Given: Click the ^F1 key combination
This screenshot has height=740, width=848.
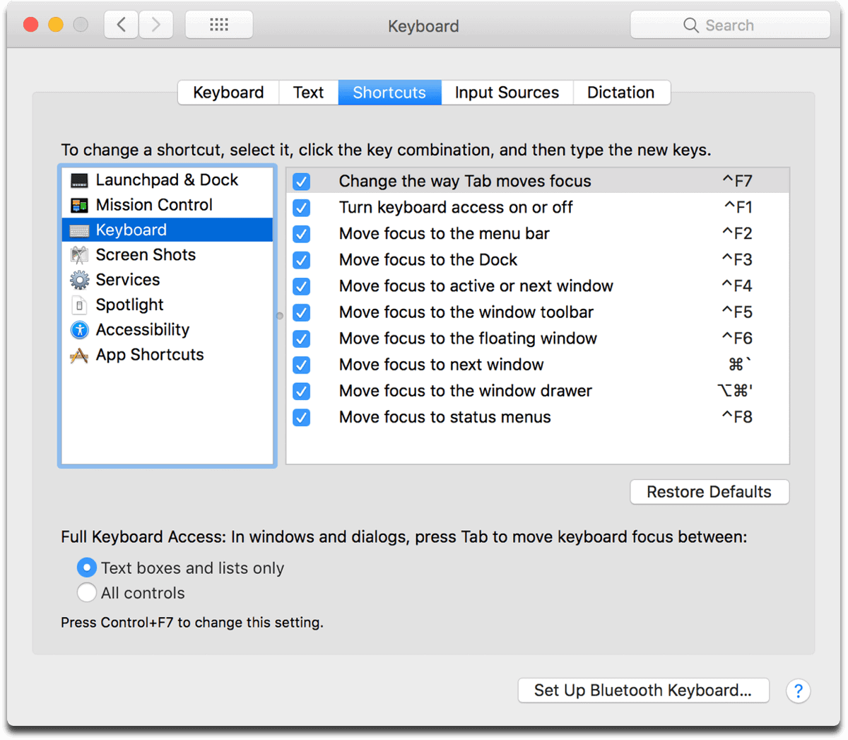Looking at the screenshot, I should pos(738,208).
